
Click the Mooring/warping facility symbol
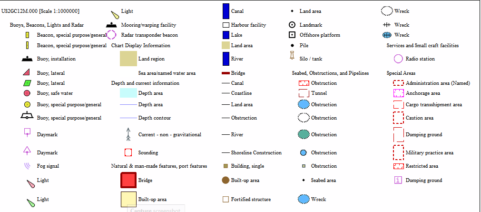tap(111, 25)
